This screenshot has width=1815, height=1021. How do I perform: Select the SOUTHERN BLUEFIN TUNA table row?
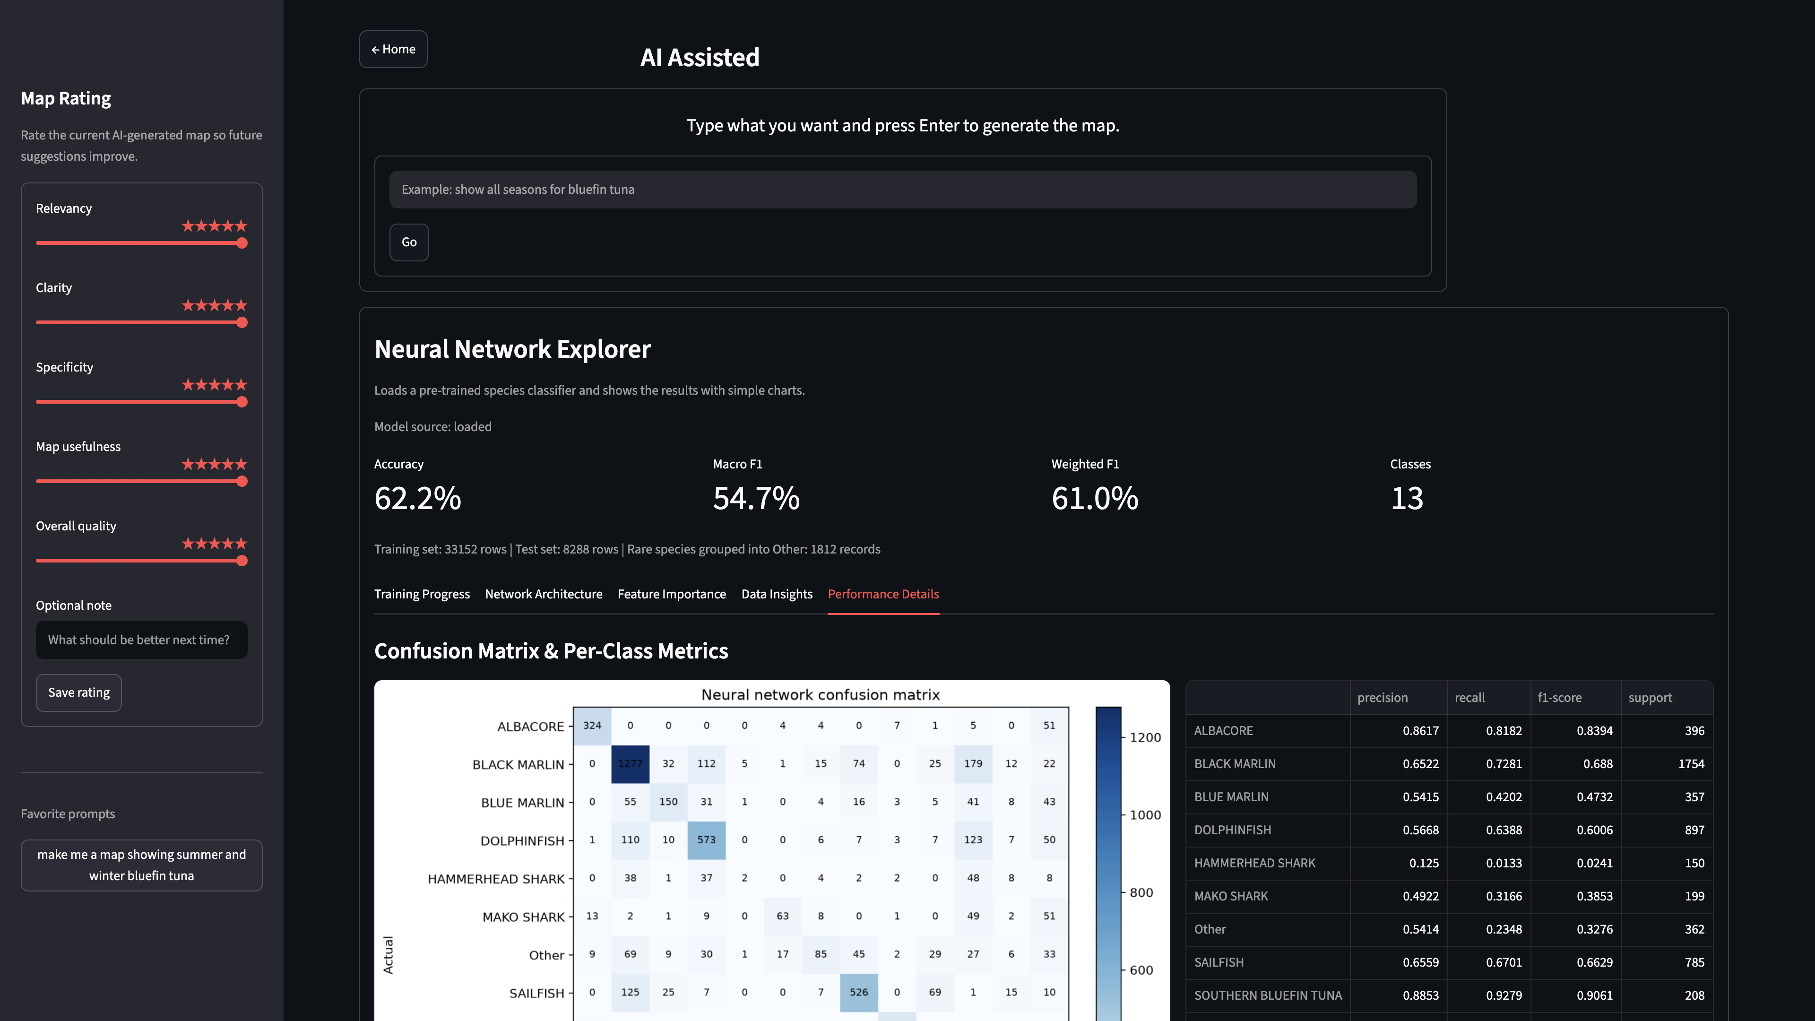(1449, 995)
